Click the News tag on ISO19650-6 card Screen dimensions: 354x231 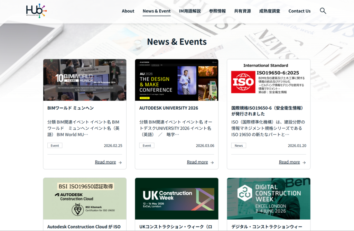(x=239, y=146)
